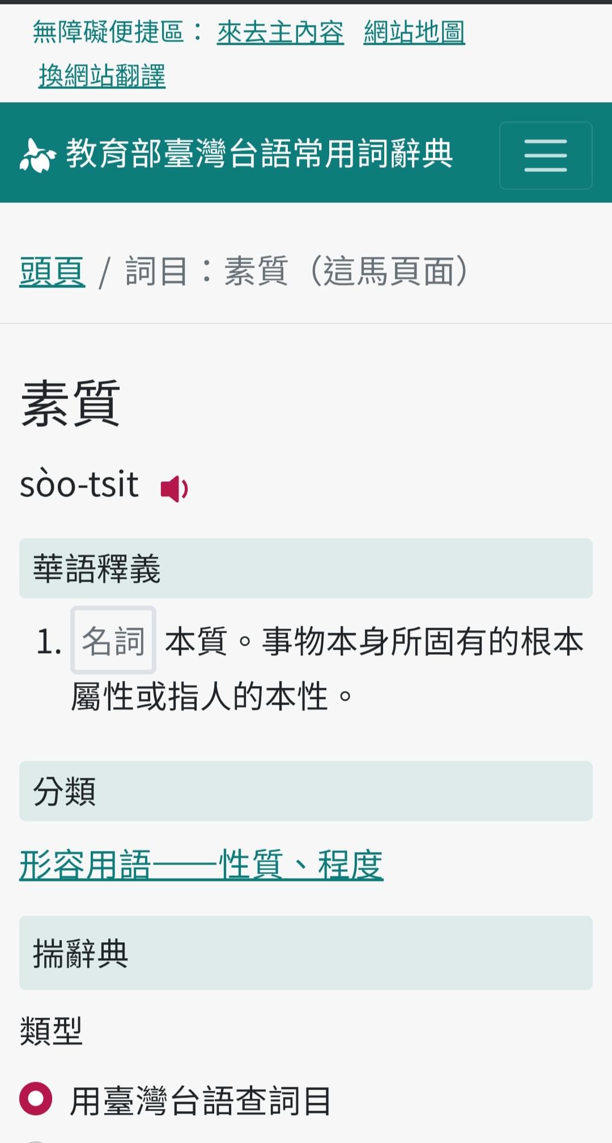Play the sòo-tsit pronunciation audio
The width and height of the screenshot is (612, 1143).
click(x=174, y=488)
